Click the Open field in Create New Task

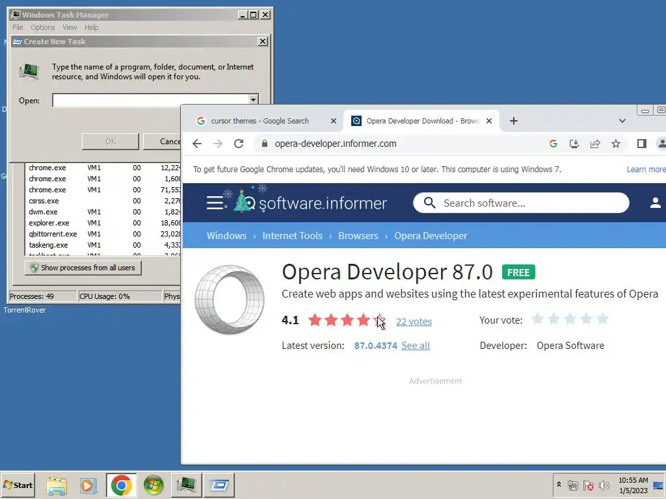pos(150,100)
